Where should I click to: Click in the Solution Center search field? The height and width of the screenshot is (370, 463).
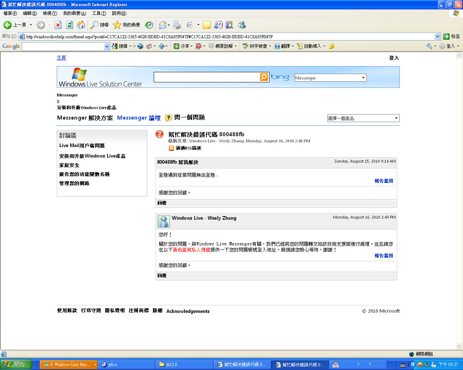(x=206, y=77)
